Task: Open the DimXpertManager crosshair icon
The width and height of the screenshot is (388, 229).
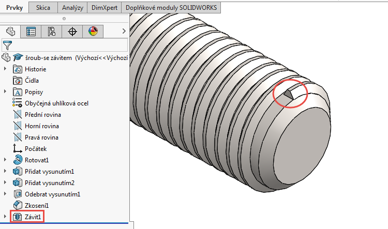Action: click(72, 32)
